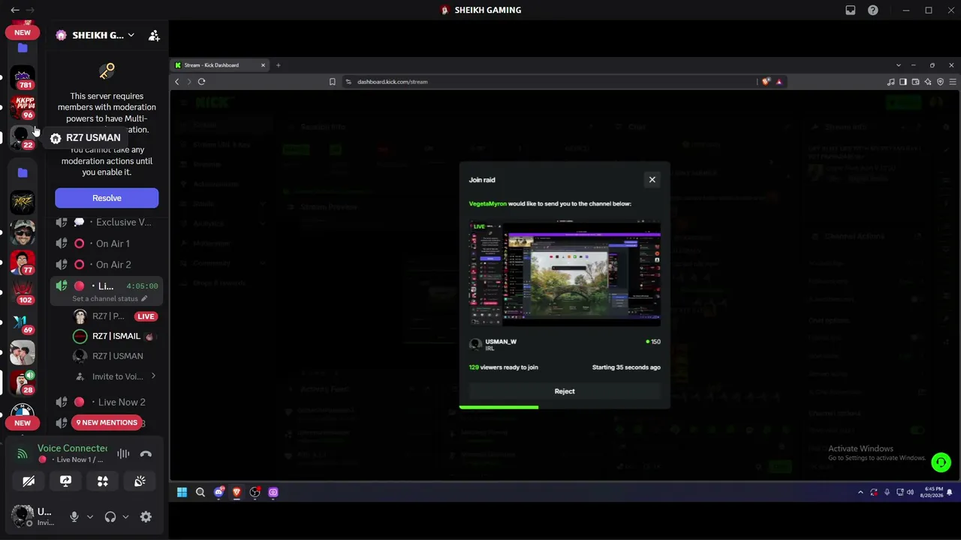Open Brave Rewards triangle icon
The height and width of the screenshot is (540, 961).
(x=779, y=82)
